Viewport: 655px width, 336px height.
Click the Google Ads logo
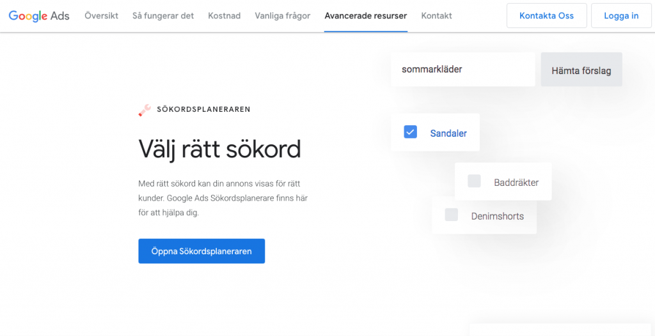coord(39,16)
